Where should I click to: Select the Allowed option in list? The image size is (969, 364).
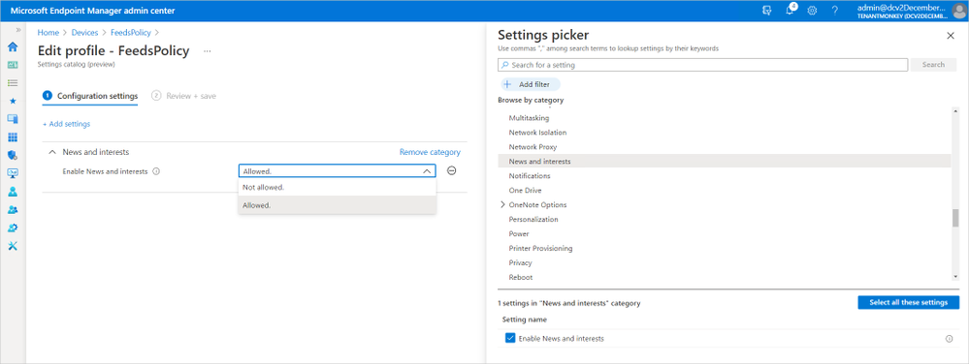[337, 205]
